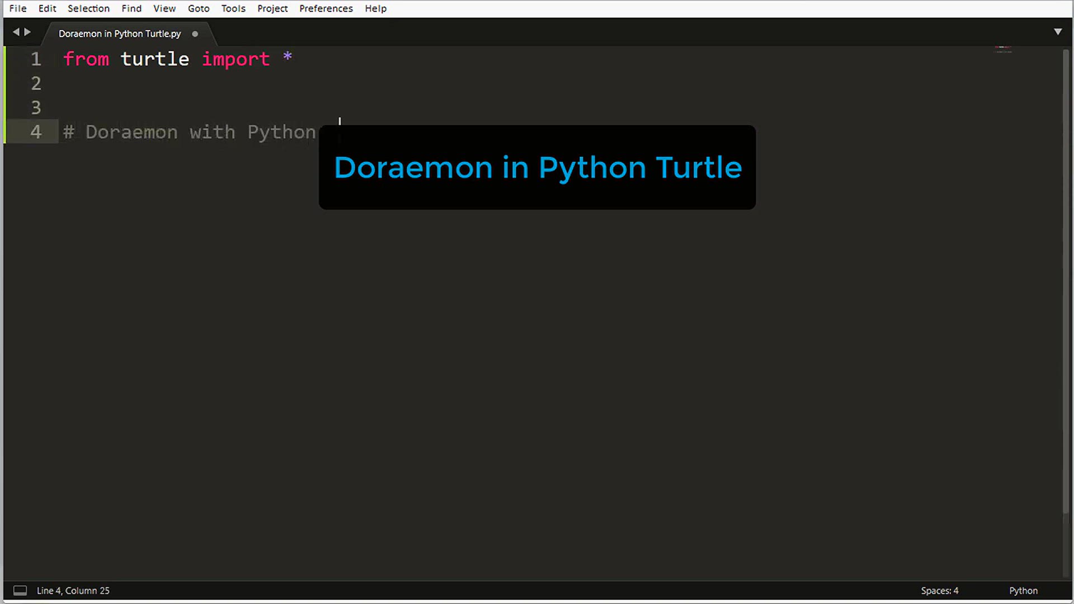The height and width of the screenshot is (604, 1074).
Task: Open the Tools menu
Action: pyautogui.click(x=233, y=8)
